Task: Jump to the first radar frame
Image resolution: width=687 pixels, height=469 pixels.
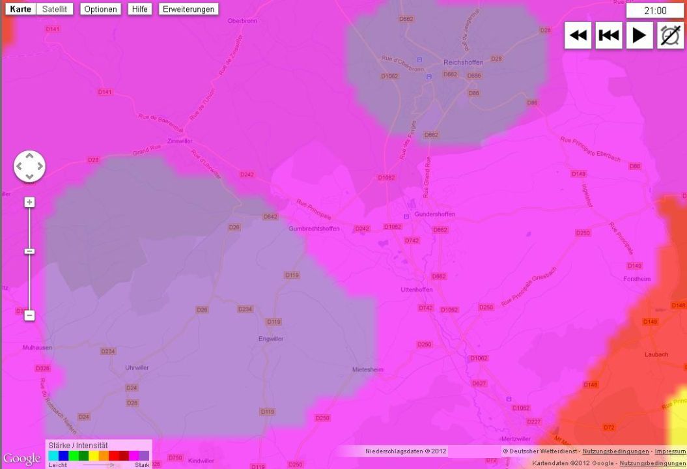Action: [609, 36]
